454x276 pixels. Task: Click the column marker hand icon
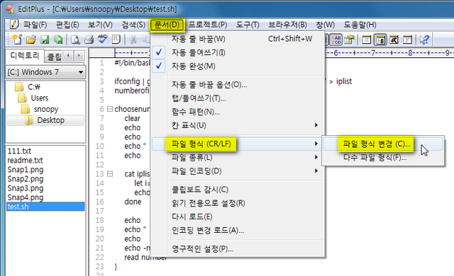[349, 40]
